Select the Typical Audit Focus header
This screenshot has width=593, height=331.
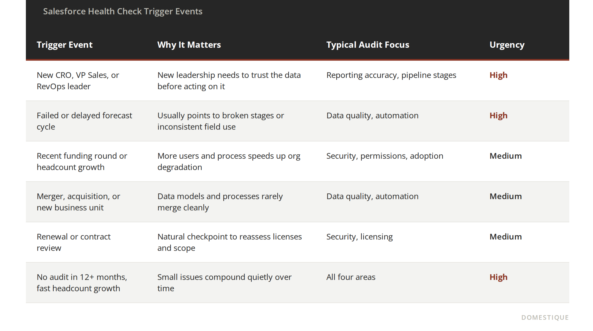[368, 45]
